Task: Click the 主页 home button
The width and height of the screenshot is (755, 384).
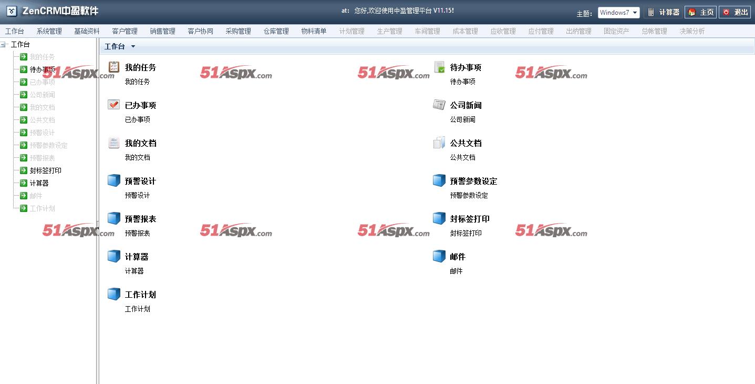Action: pyautogui.click(x=700, y=12)
